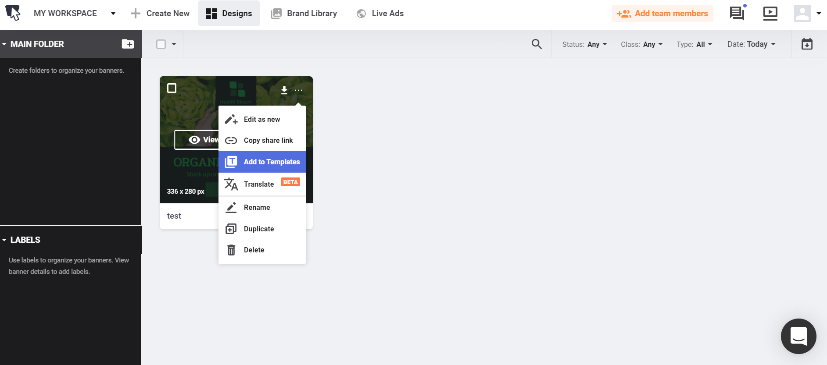
Task: Click the Brand Library image icon
Action: coord(276,14)
